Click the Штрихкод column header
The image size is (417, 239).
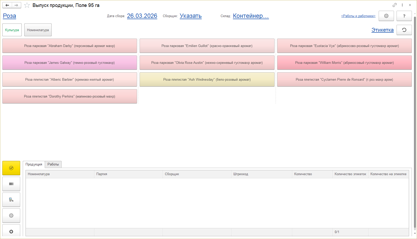tap(262, 174)
